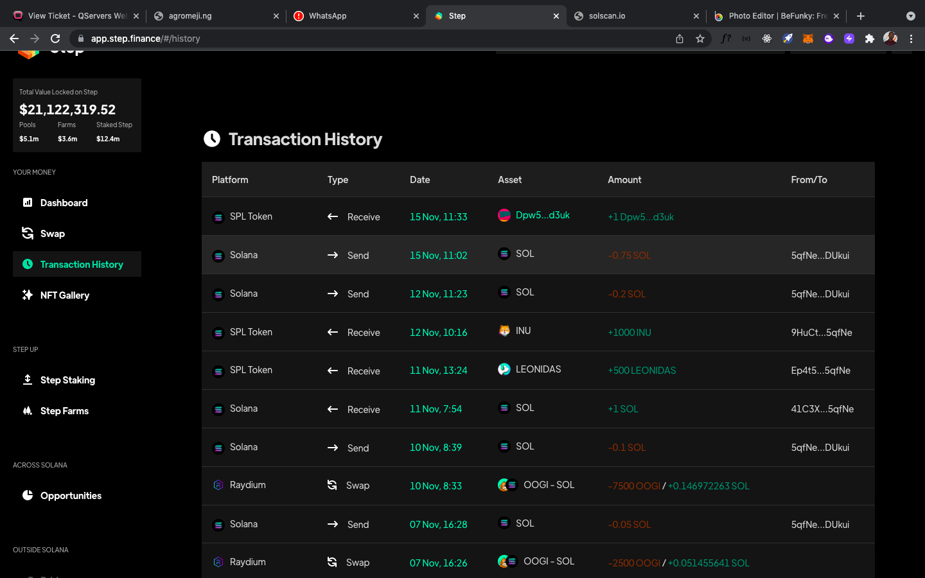Expand the tab search dropdown arrow

click(910, 16)
